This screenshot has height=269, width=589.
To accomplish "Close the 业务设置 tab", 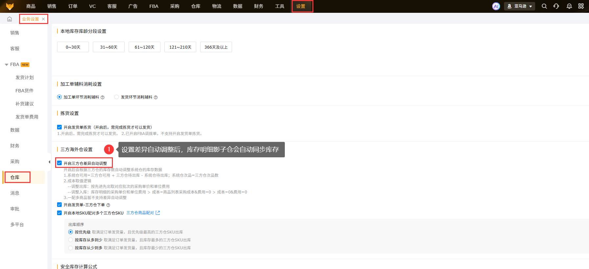I will click(x=43, y=19).
